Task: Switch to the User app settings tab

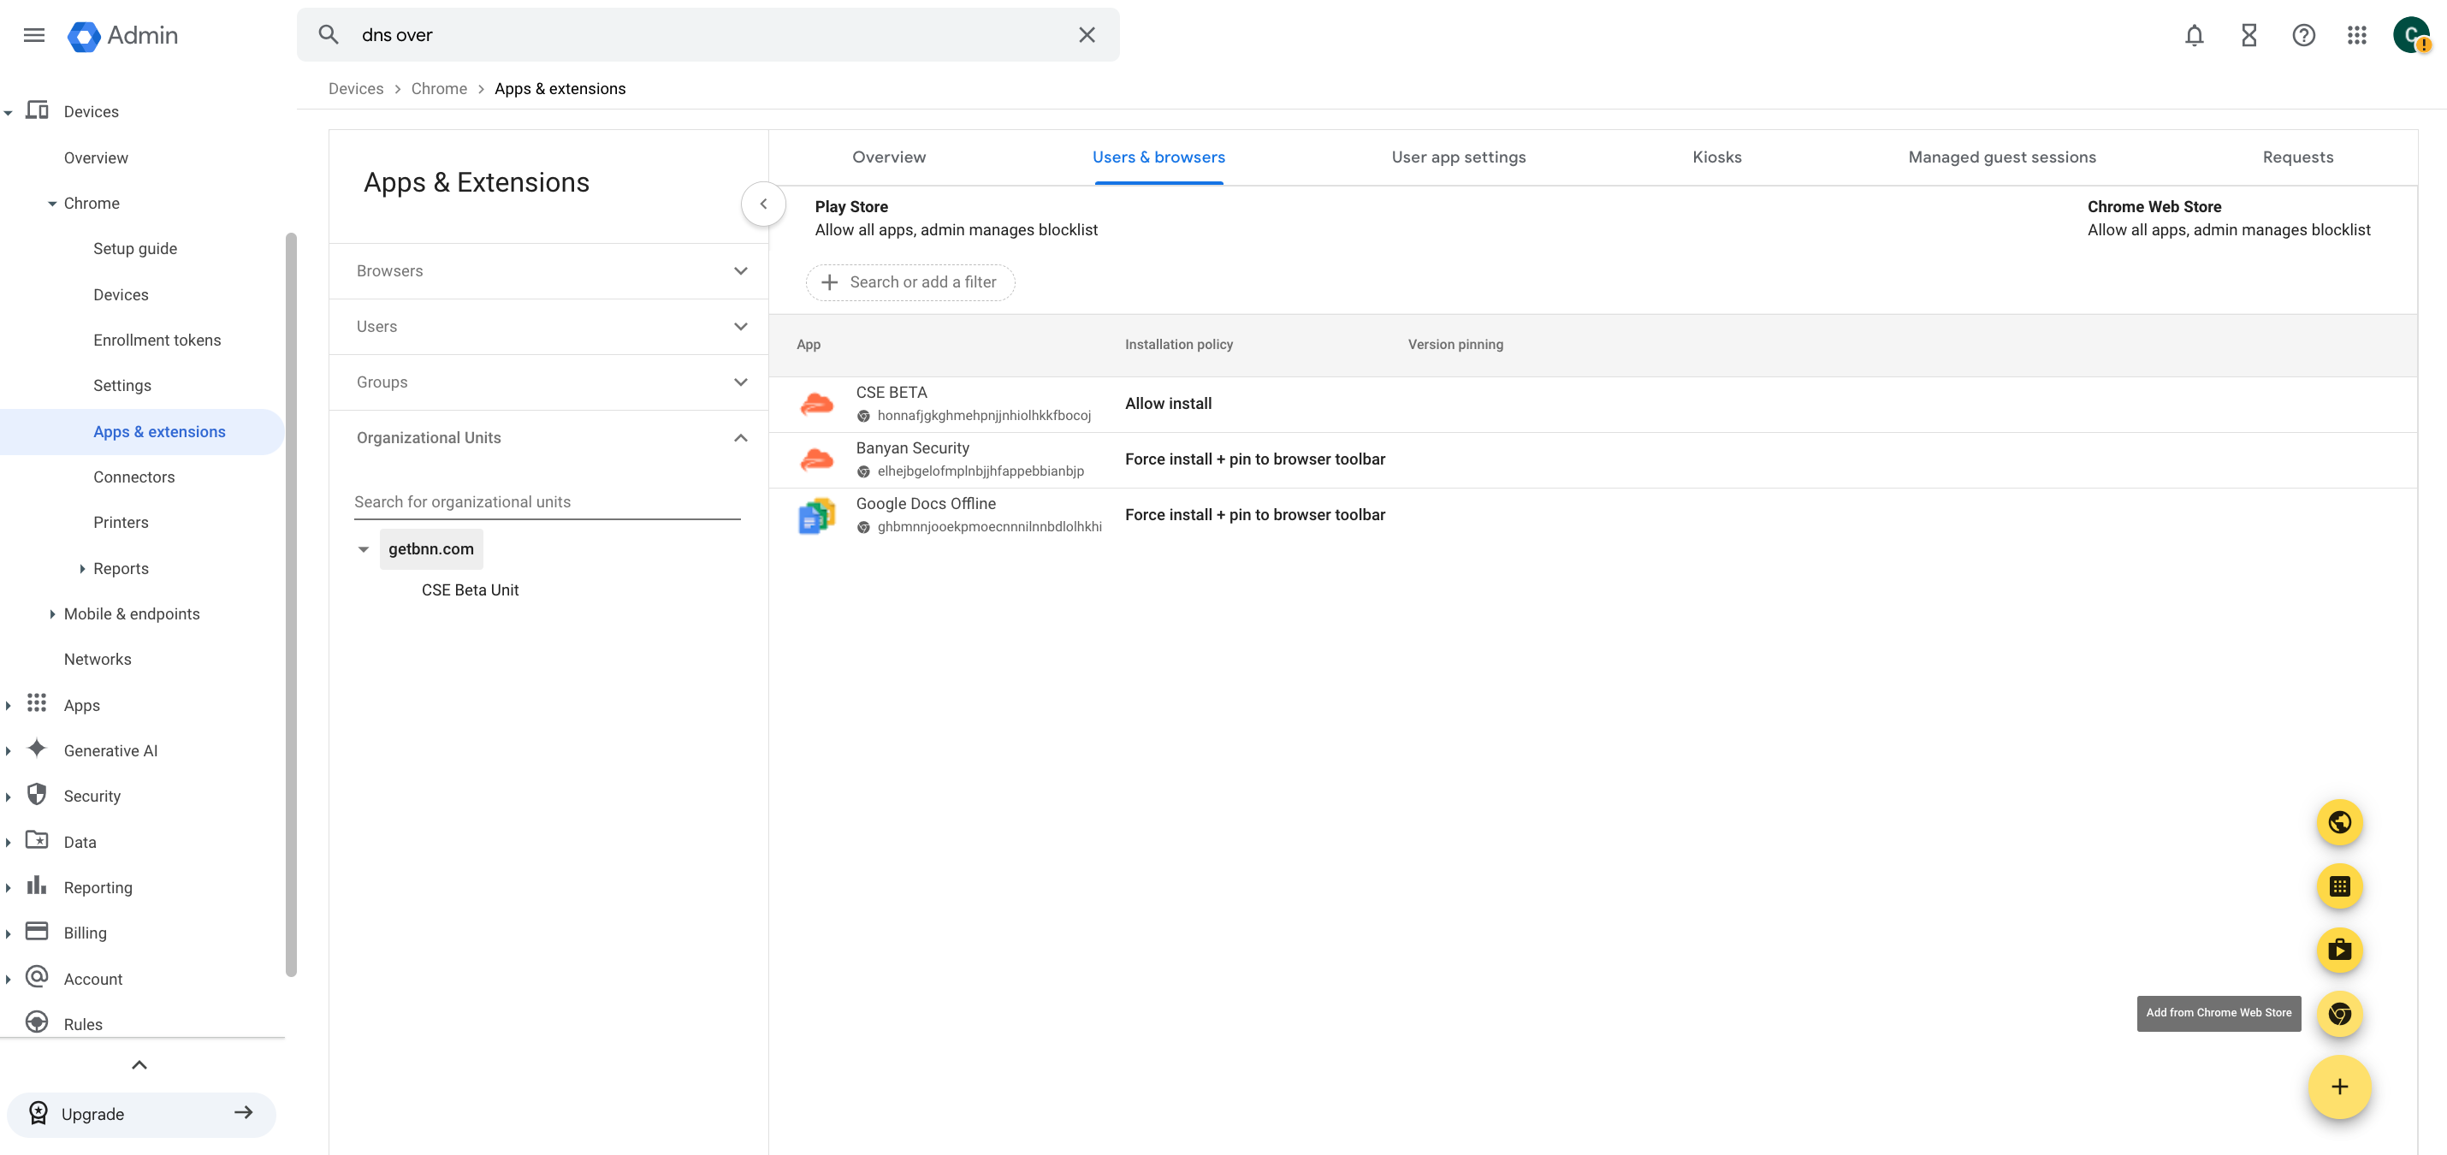Action: [1458, 157]
